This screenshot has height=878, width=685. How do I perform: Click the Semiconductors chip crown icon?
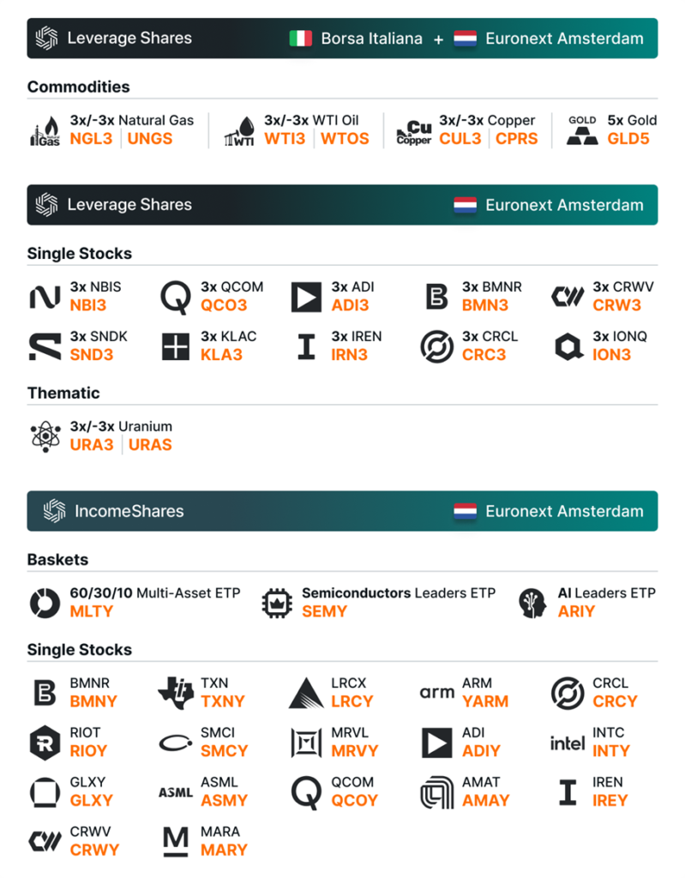click(276, 602)
